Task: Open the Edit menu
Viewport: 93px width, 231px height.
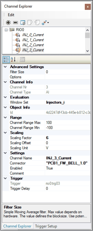Action: click(x=11, y=15)
